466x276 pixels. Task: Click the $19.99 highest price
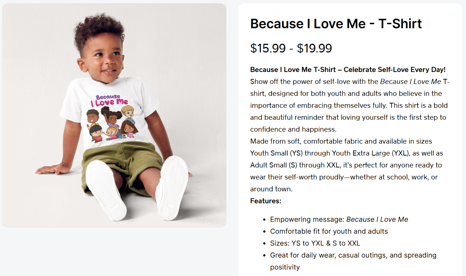tap(314, 48)
